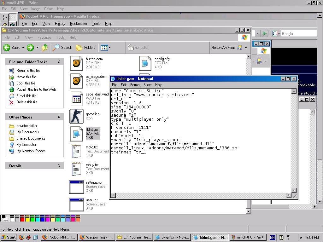Viewport: 323px width, 242px height.
Task: Click Notepad vertical scrollbar down arrow
Action: [294, 190]
